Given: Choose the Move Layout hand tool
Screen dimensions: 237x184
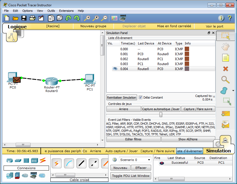Looking at the screenshot, I should [225, 47].
